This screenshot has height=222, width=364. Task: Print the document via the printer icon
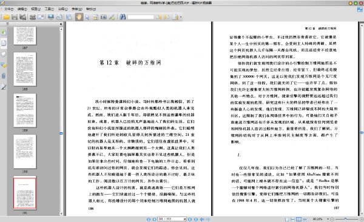click(33, 17)
